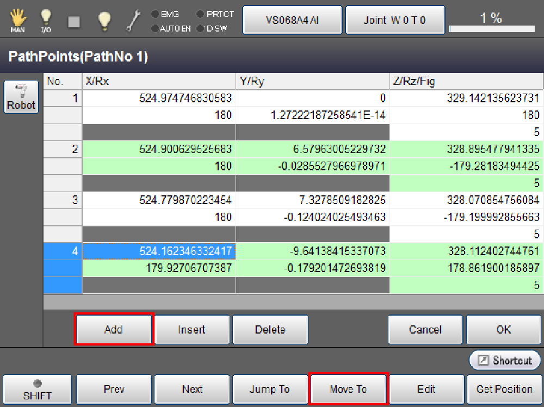Click the Get Position button
This screenshot has width=544, height=407.
[x=504, y=389]
